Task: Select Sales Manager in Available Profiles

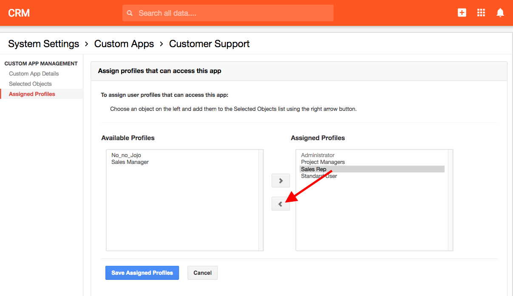Action: click(130, 162)
